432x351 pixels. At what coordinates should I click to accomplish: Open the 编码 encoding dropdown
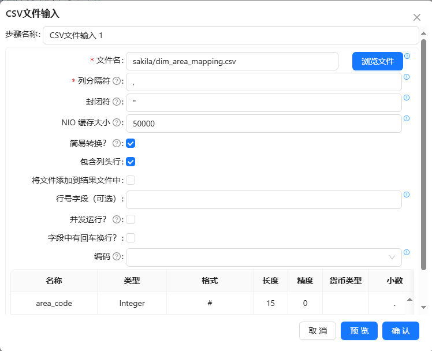263,257
